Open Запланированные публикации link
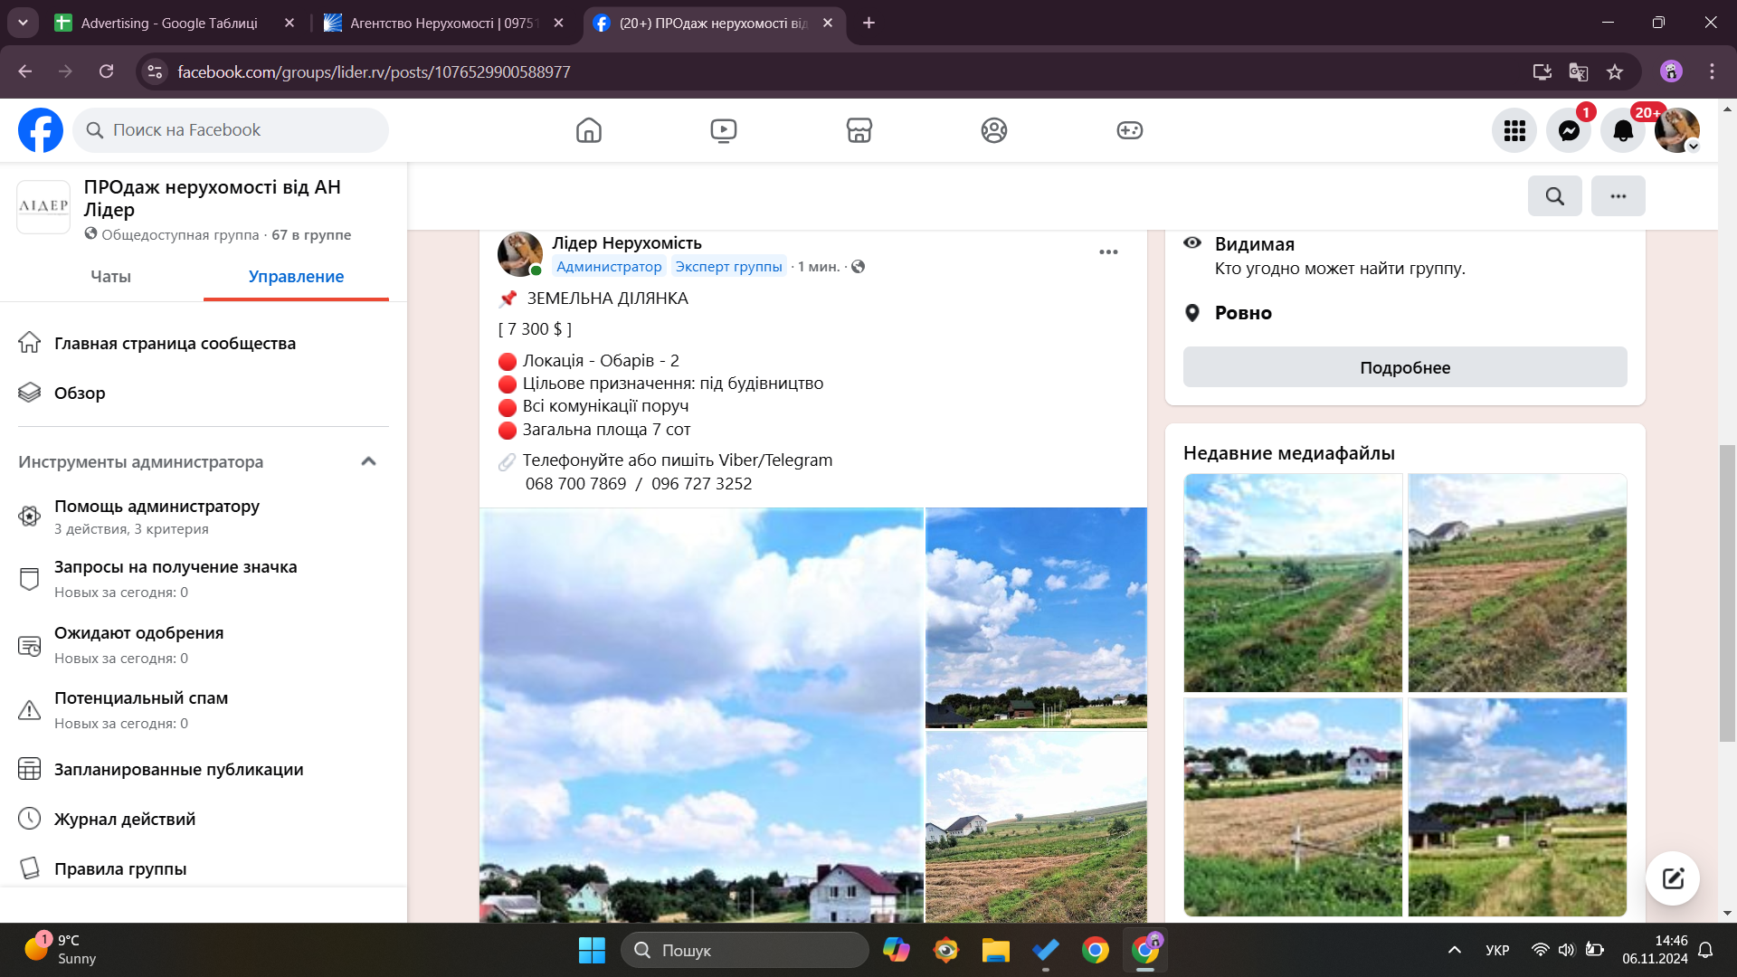 [x=178, y=770]
